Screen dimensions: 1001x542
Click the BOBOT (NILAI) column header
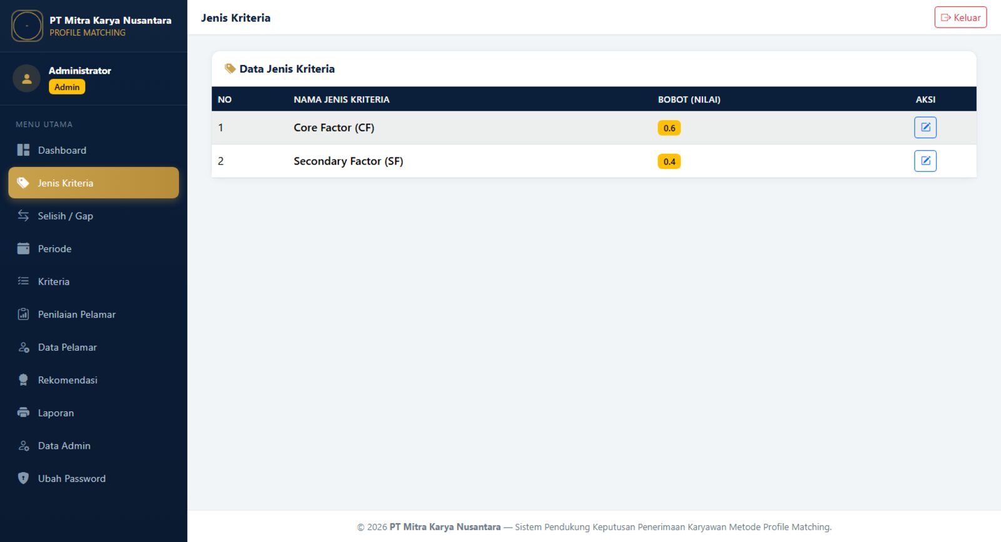click(x=689, y=99)
